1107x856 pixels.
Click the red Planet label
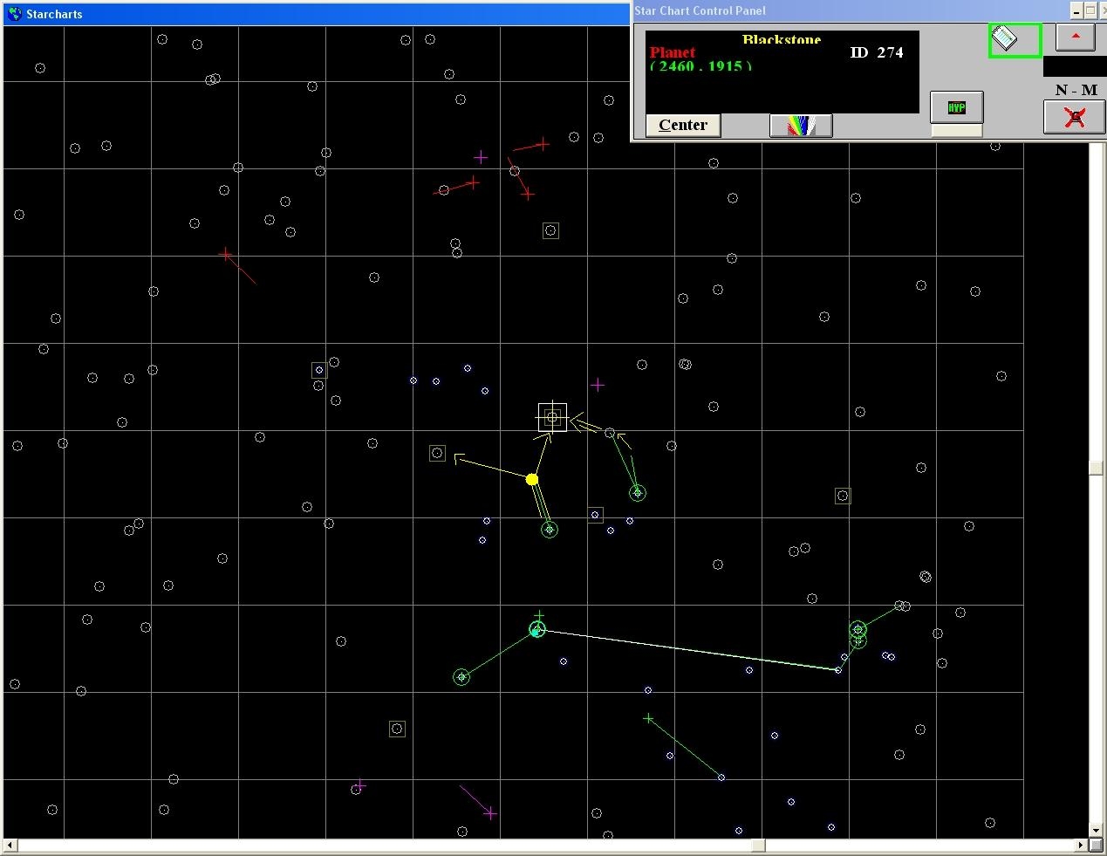(672, 52)
